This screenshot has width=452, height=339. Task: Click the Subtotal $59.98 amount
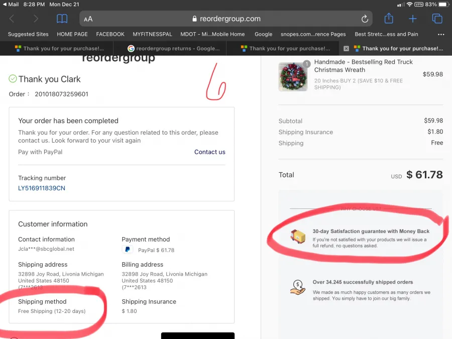tap(433, 121)
